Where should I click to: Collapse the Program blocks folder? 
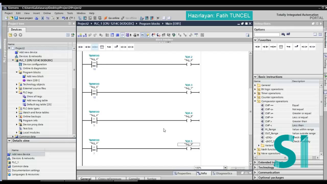(x=17, y=72)
